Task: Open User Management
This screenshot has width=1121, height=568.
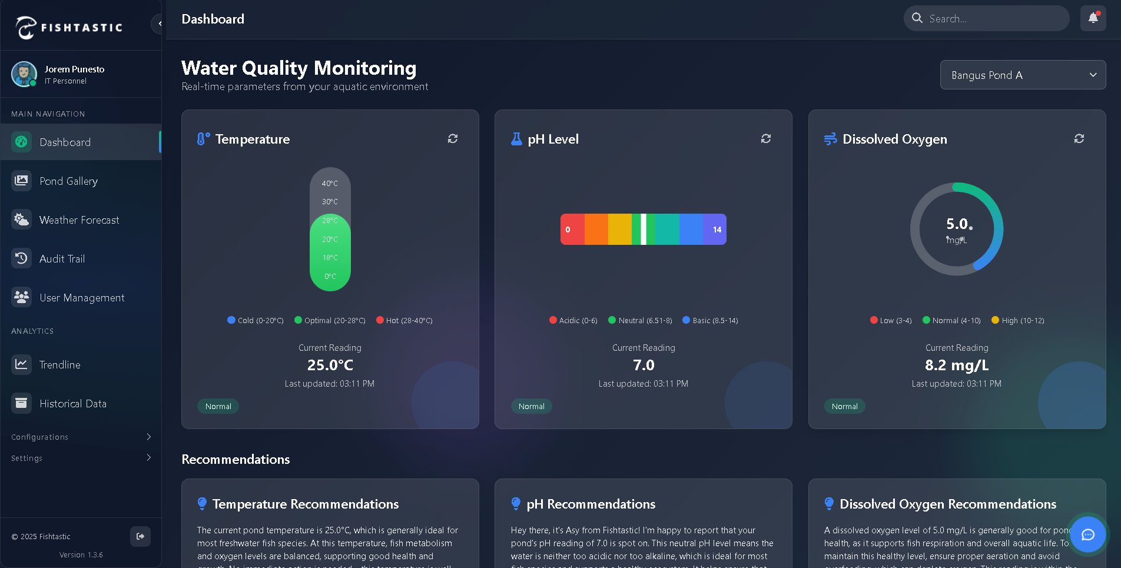Action: tap(82, 297)
